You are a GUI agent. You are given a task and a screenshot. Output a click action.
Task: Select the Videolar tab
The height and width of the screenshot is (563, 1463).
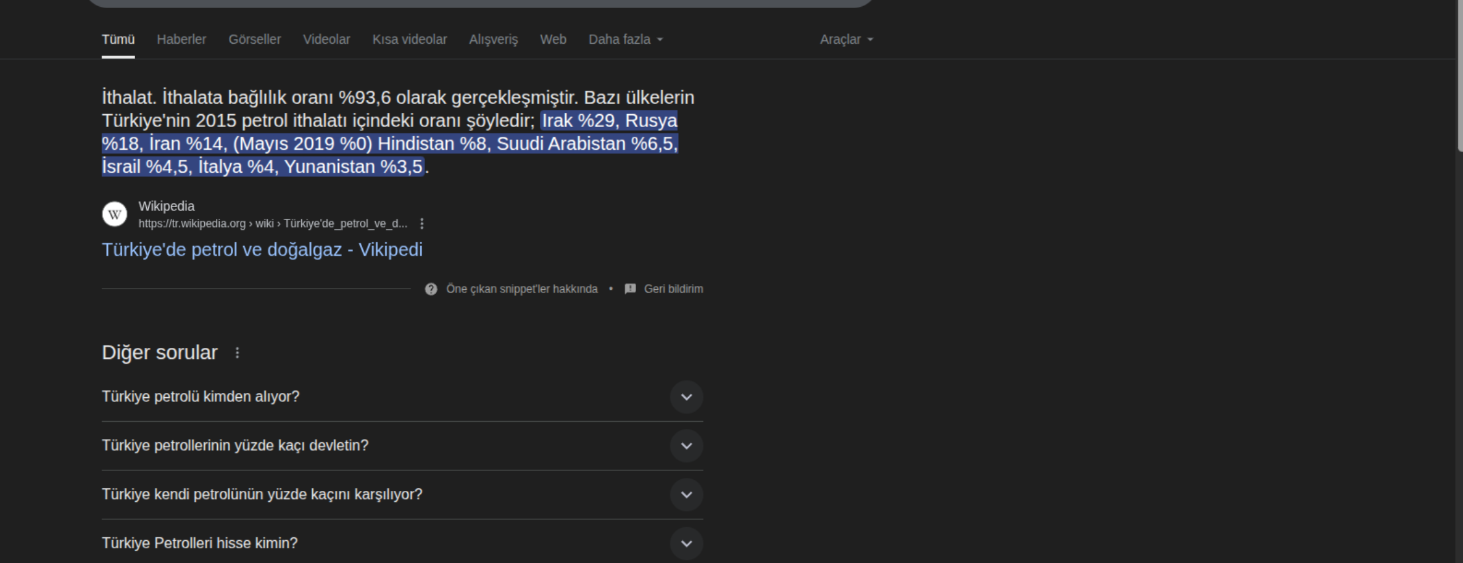(x=326, y=39)
